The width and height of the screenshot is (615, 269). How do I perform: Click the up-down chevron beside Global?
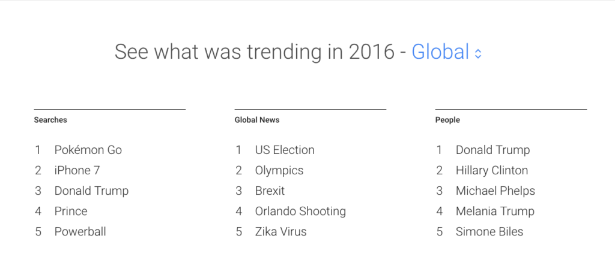(x=477, y=53)
